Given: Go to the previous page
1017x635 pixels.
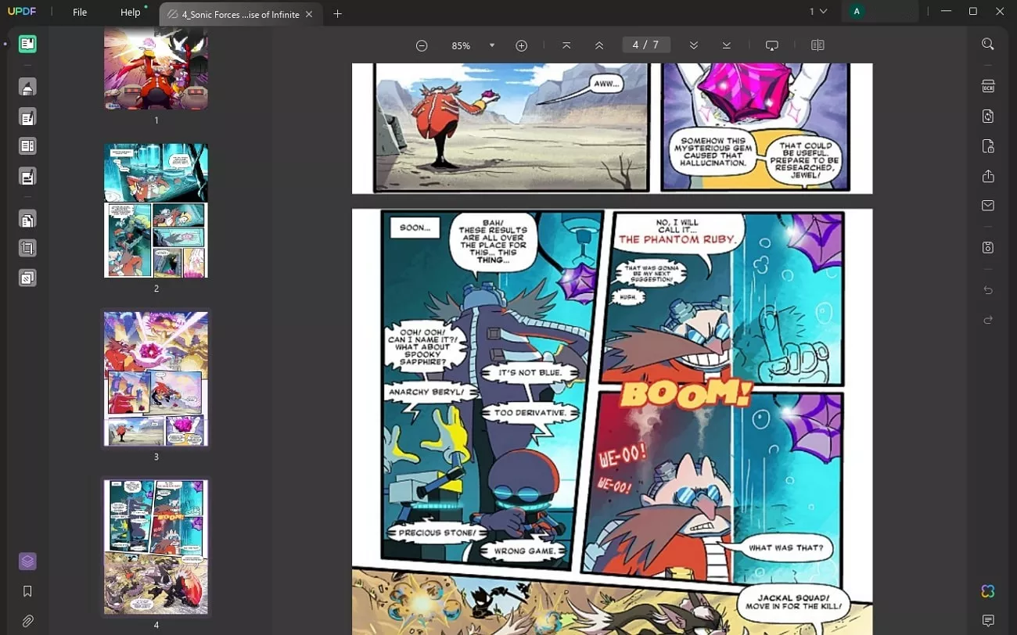Looking at the screenshot, I should 599,45.
